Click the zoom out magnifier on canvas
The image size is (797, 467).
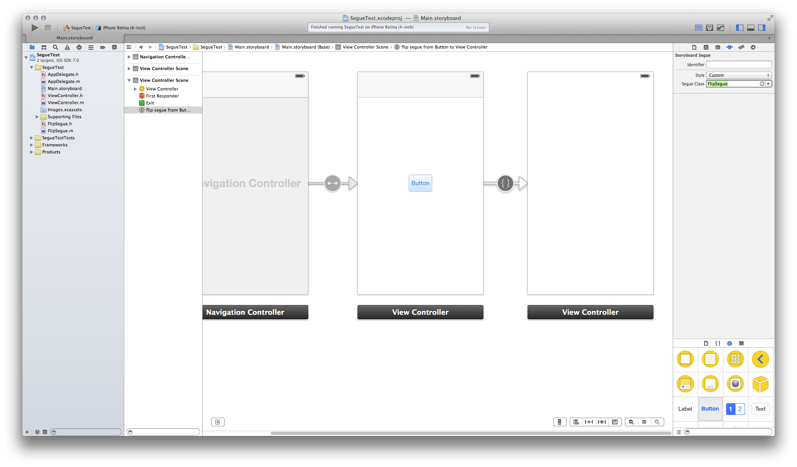click(x=631, y=422)
